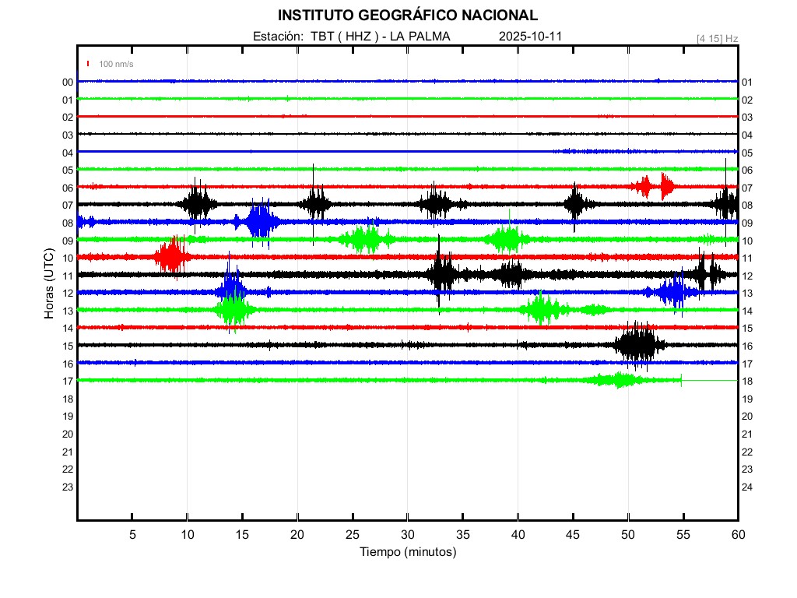Click the date label 2025-10-11
The width and height of the screenshot is (797, 598).
tap(530, 37)
